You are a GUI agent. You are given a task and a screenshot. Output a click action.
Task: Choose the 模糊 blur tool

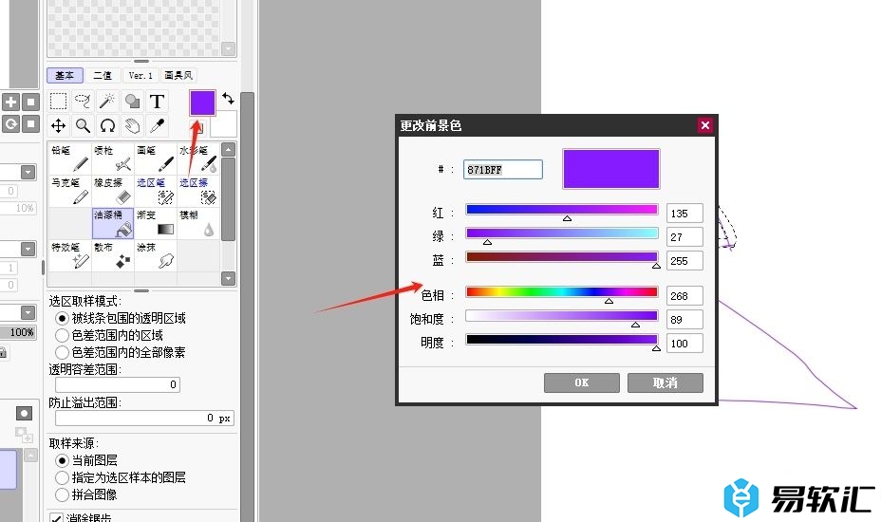point(198,223)
